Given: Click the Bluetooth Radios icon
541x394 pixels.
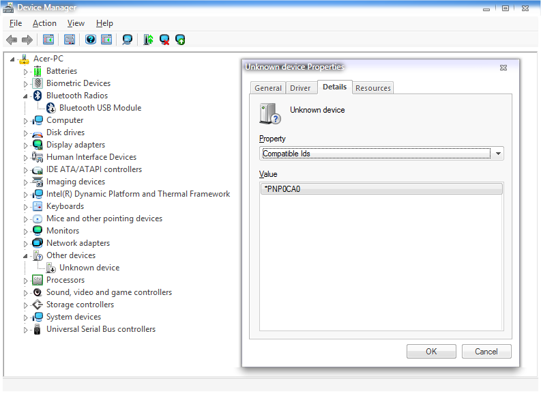Looking at the screenshot, I should [38, 96].
